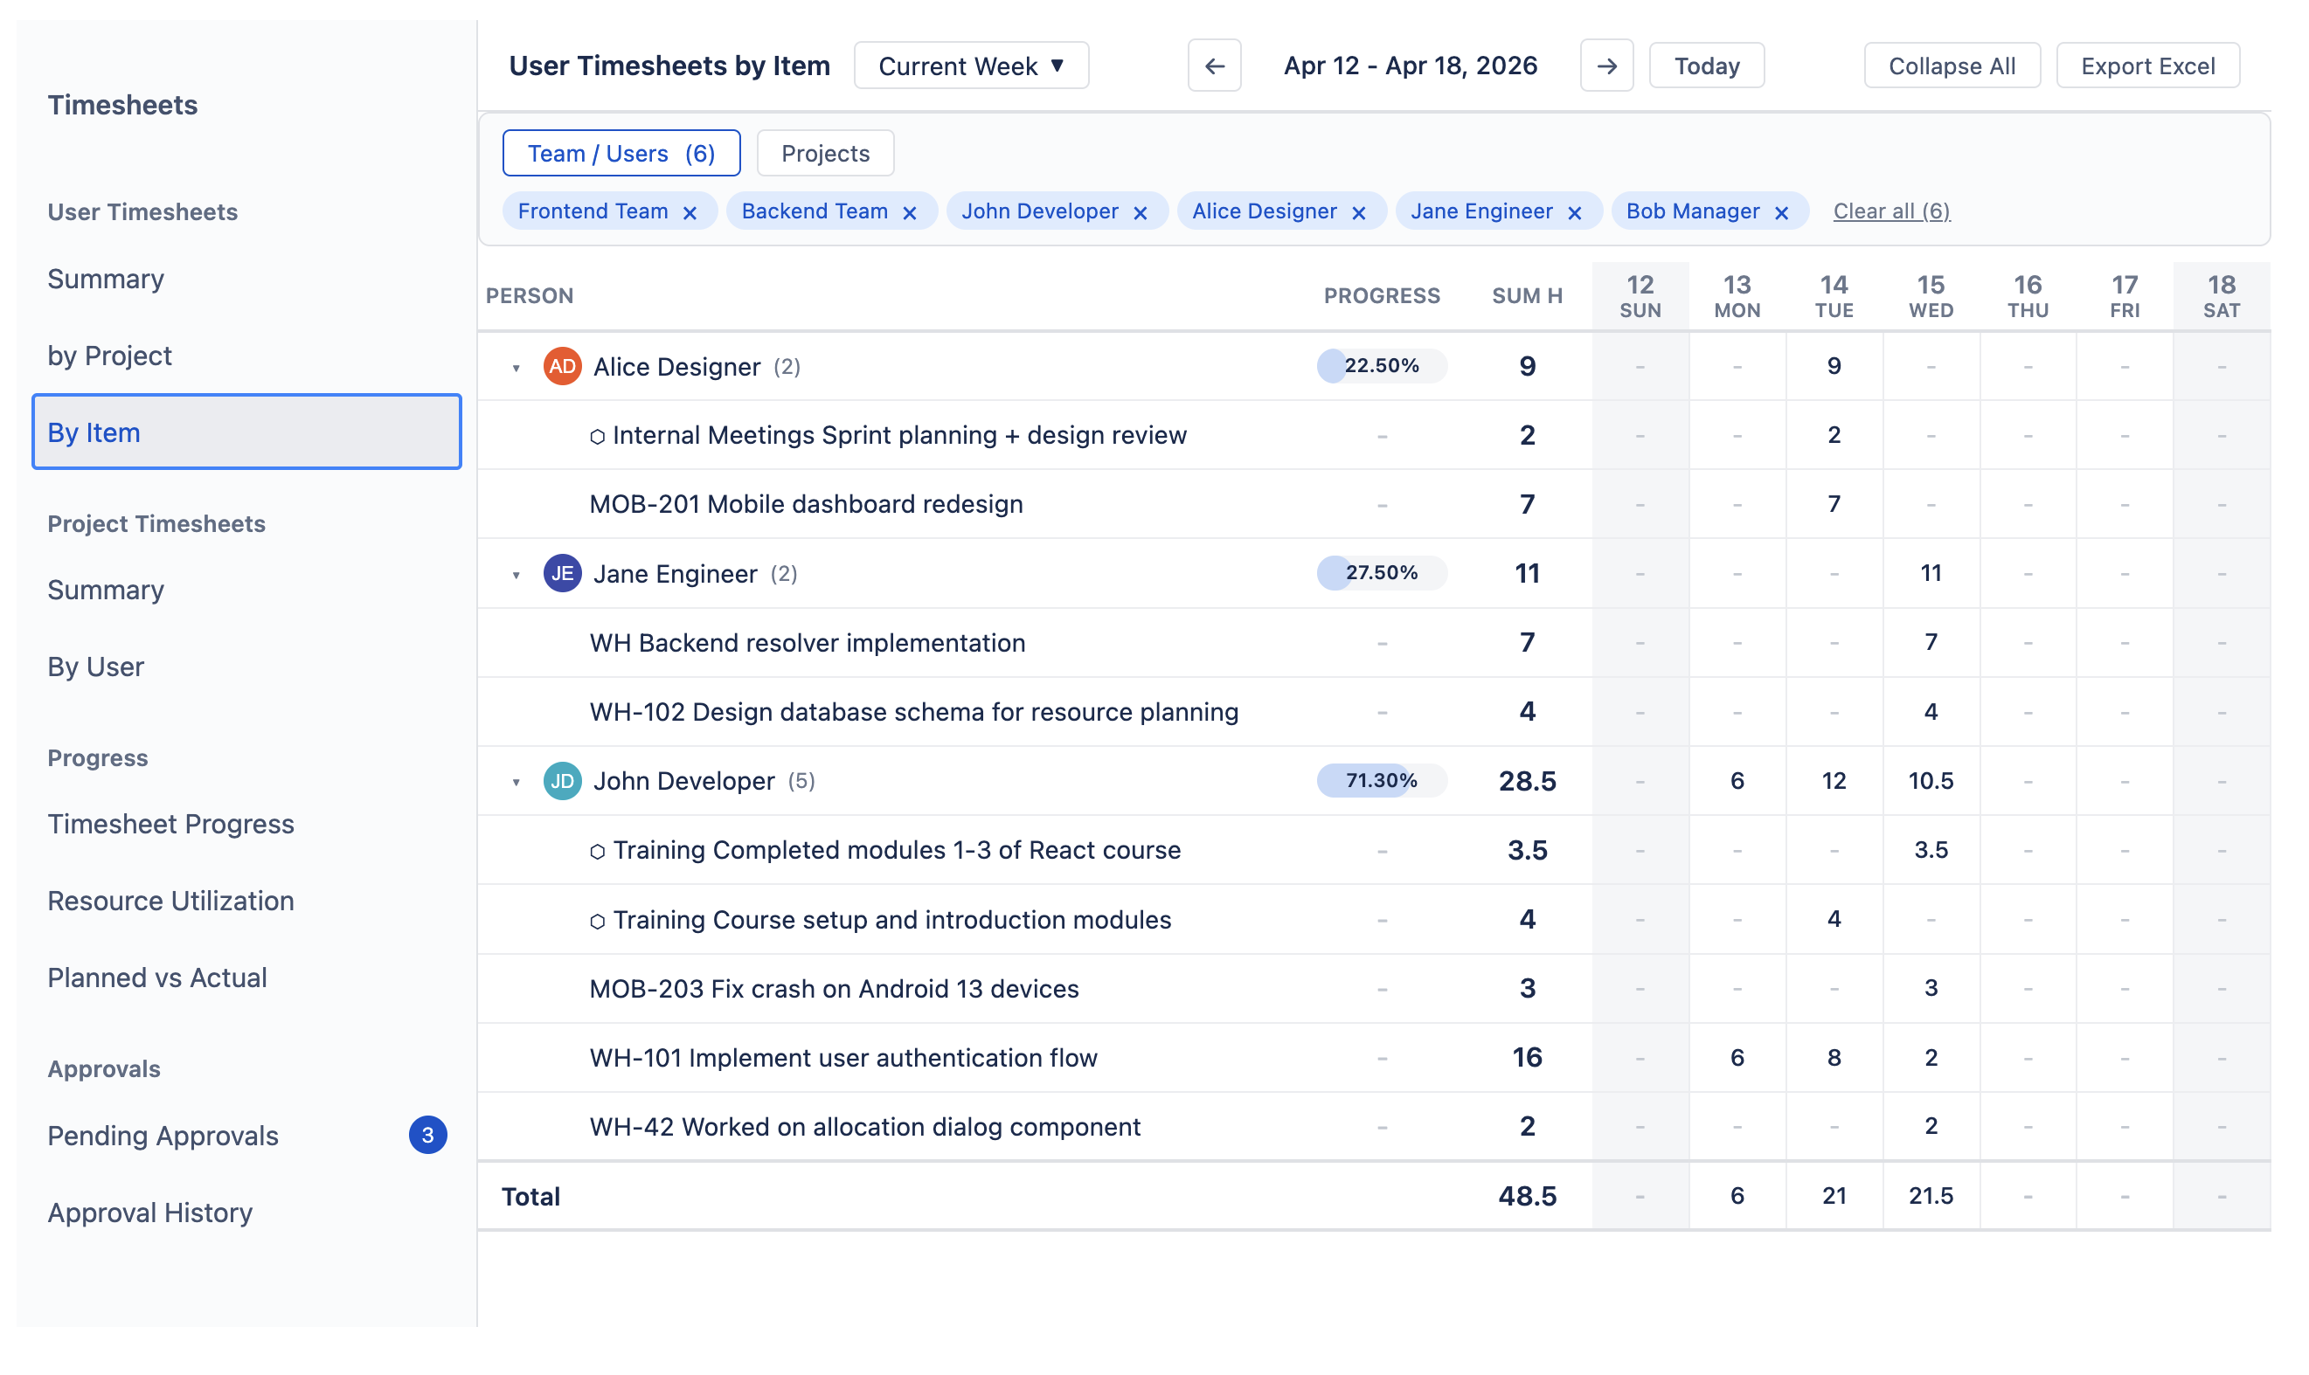Remove the Bob Manager filter chip
The image size is (2309, 1375).
[x=1782, y=211]
